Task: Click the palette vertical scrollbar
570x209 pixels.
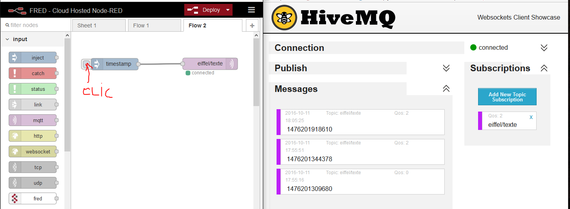Action: [68, 94]
